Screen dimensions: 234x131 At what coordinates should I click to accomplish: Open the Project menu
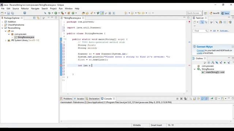coord(53,9)
